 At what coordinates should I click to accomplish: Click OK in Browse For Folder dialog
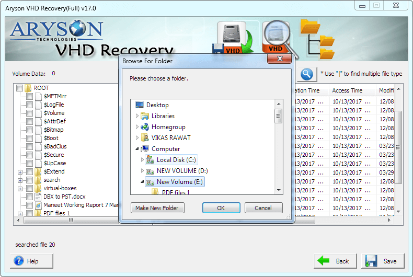coord(221,208)
